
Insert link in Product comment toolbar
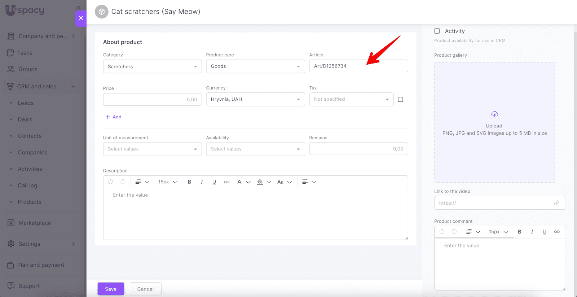[x=557, y=232]
